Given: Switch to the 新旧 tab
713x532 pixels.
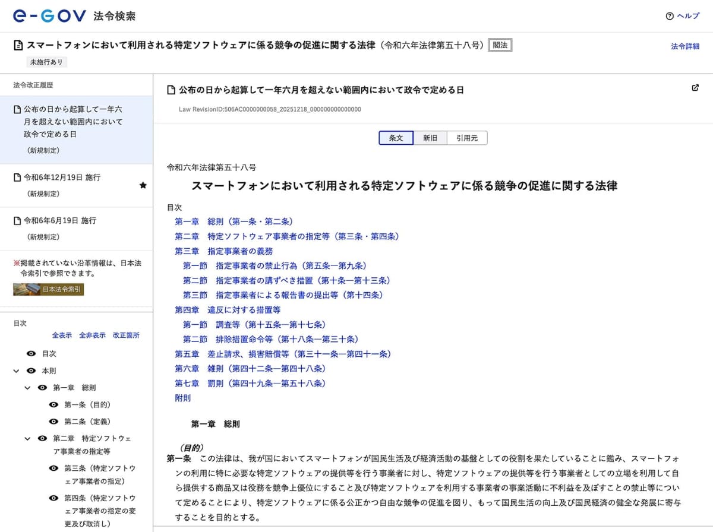Looking at the screenshot, I should (430, 137).
